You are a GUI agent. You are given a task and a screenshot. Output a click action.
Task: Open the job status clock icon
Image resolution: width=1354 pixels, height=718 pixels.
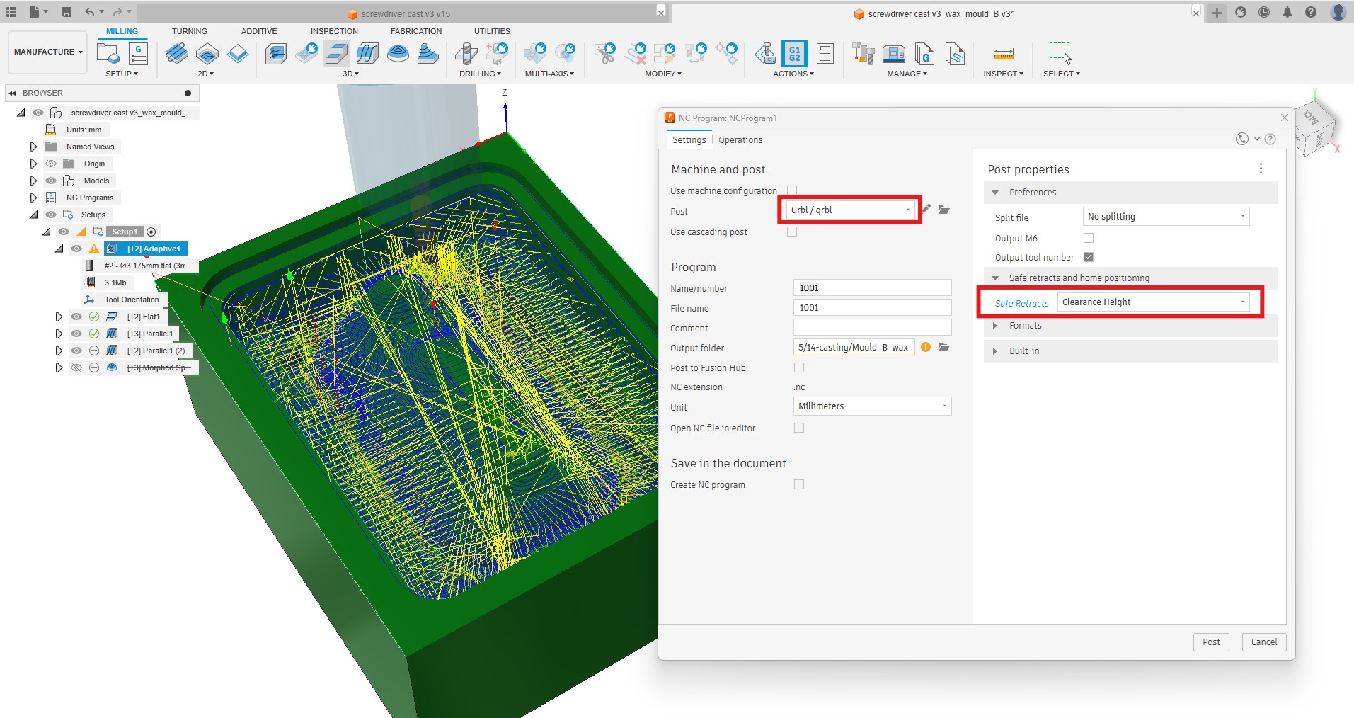[1263, 12]
